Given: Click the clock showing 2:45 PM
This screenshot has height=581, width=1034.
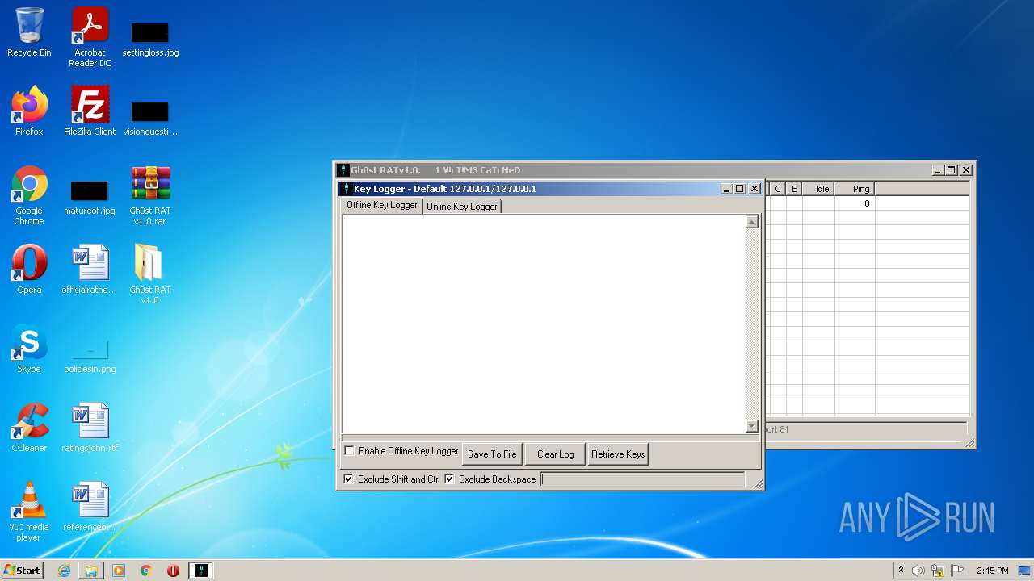Looking at the screenshot, I should coord(992,571).
